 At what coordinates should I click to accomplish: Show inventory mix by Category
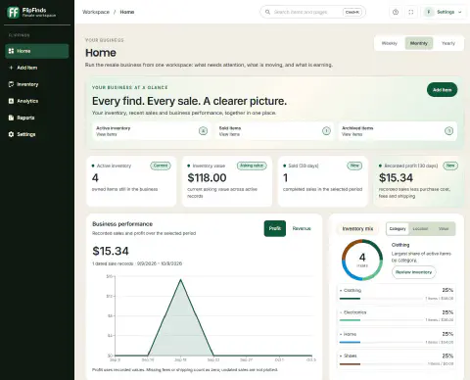coord(398,229)
